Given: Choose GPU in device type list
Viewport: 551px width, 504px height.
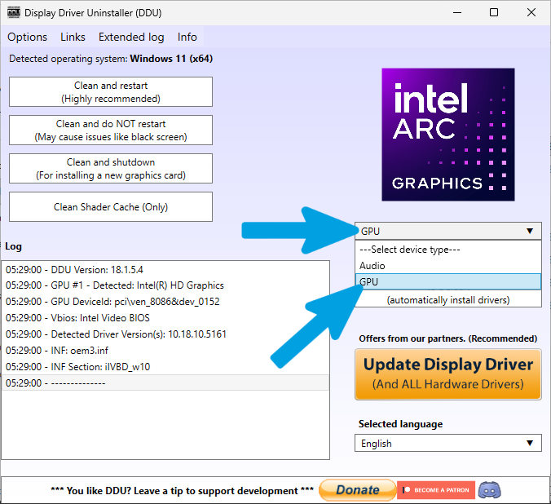Looking at the screenshot, I should click(x=448, y=281).
